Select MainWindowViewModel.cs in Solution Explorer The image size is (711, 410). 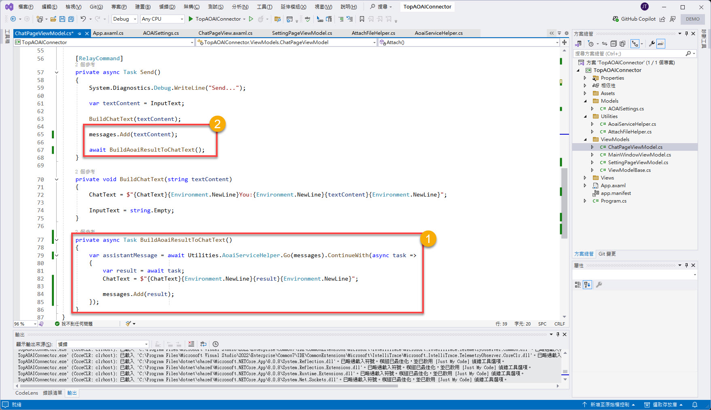(x=639, y=155)
